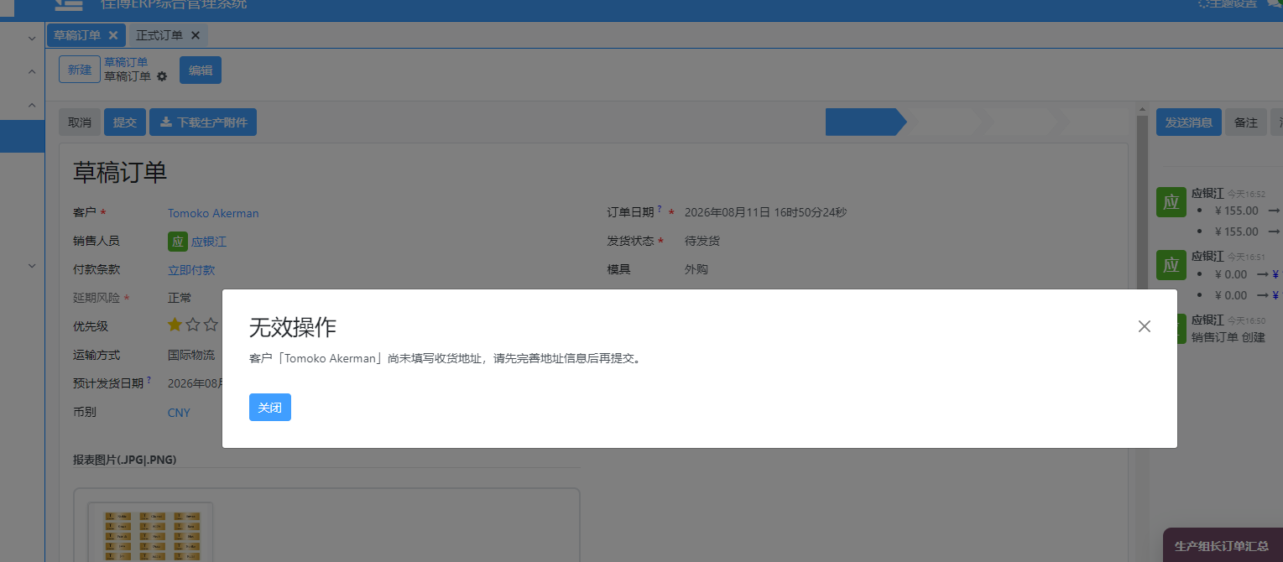Expand the top sidebar chevron
This screenshot has height=562, width=1283.
31,39
